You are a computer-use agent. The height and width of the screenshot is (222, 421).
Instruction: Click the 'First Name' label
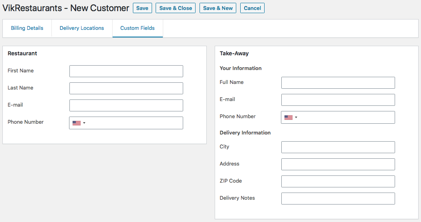(21, 71)
